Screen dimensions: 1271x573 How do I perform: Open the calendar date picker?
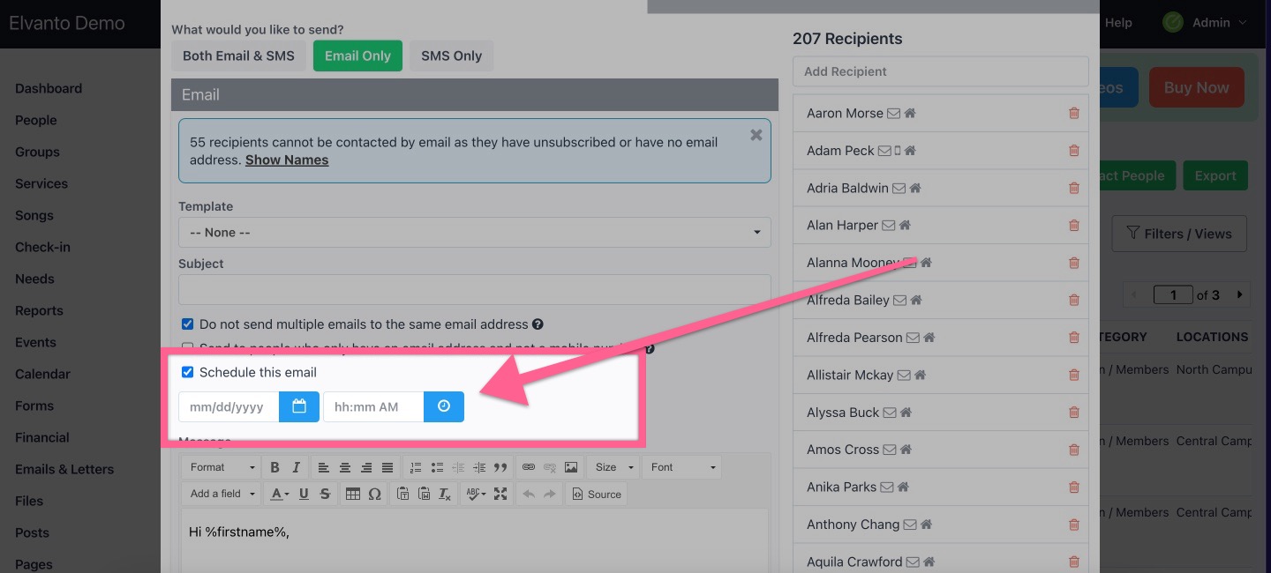pyautogui.click(x=299, y=406)
